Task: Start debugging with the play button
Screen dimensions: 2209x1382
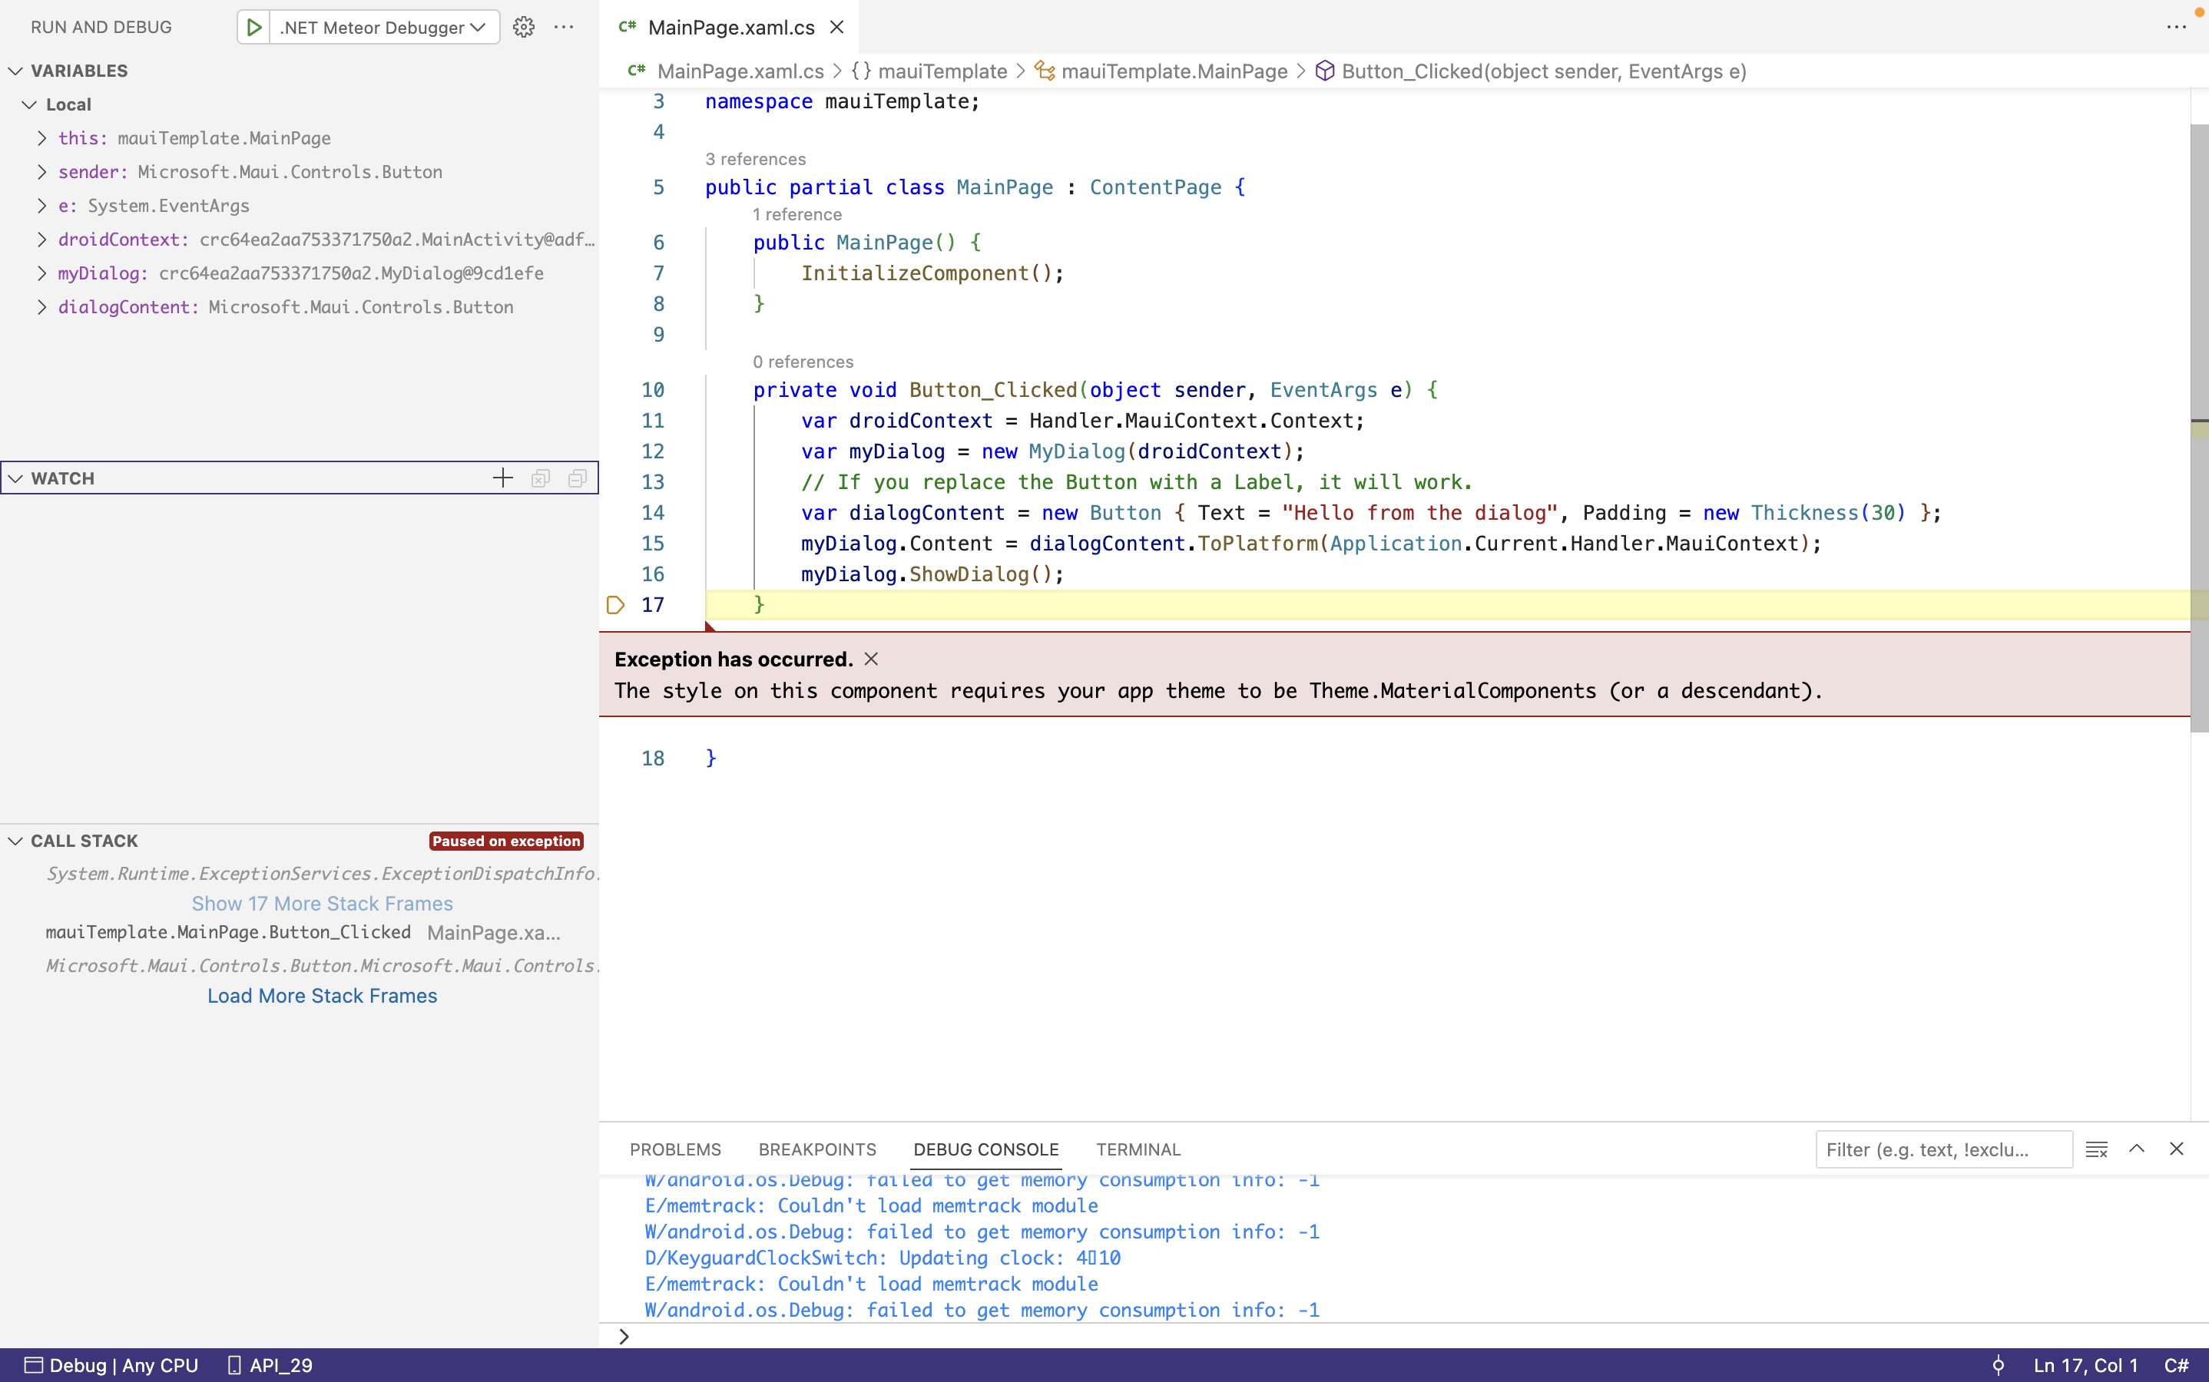Action: click(x=254, y=27)
